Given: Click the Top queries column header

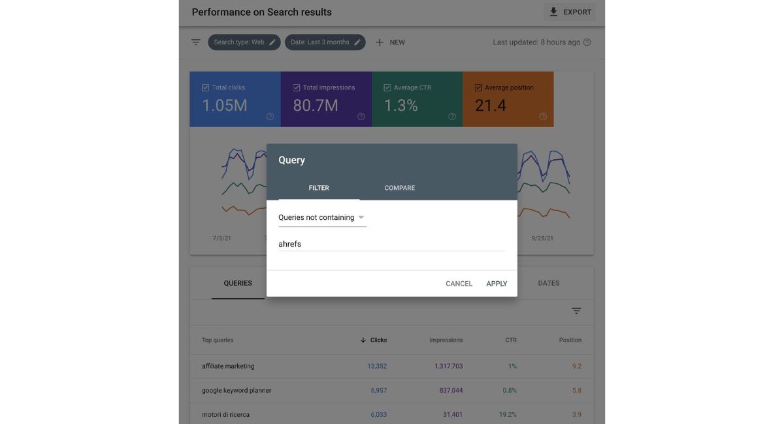Looking at the screenshot, I should pyautogui.click(x=218, y=340).
